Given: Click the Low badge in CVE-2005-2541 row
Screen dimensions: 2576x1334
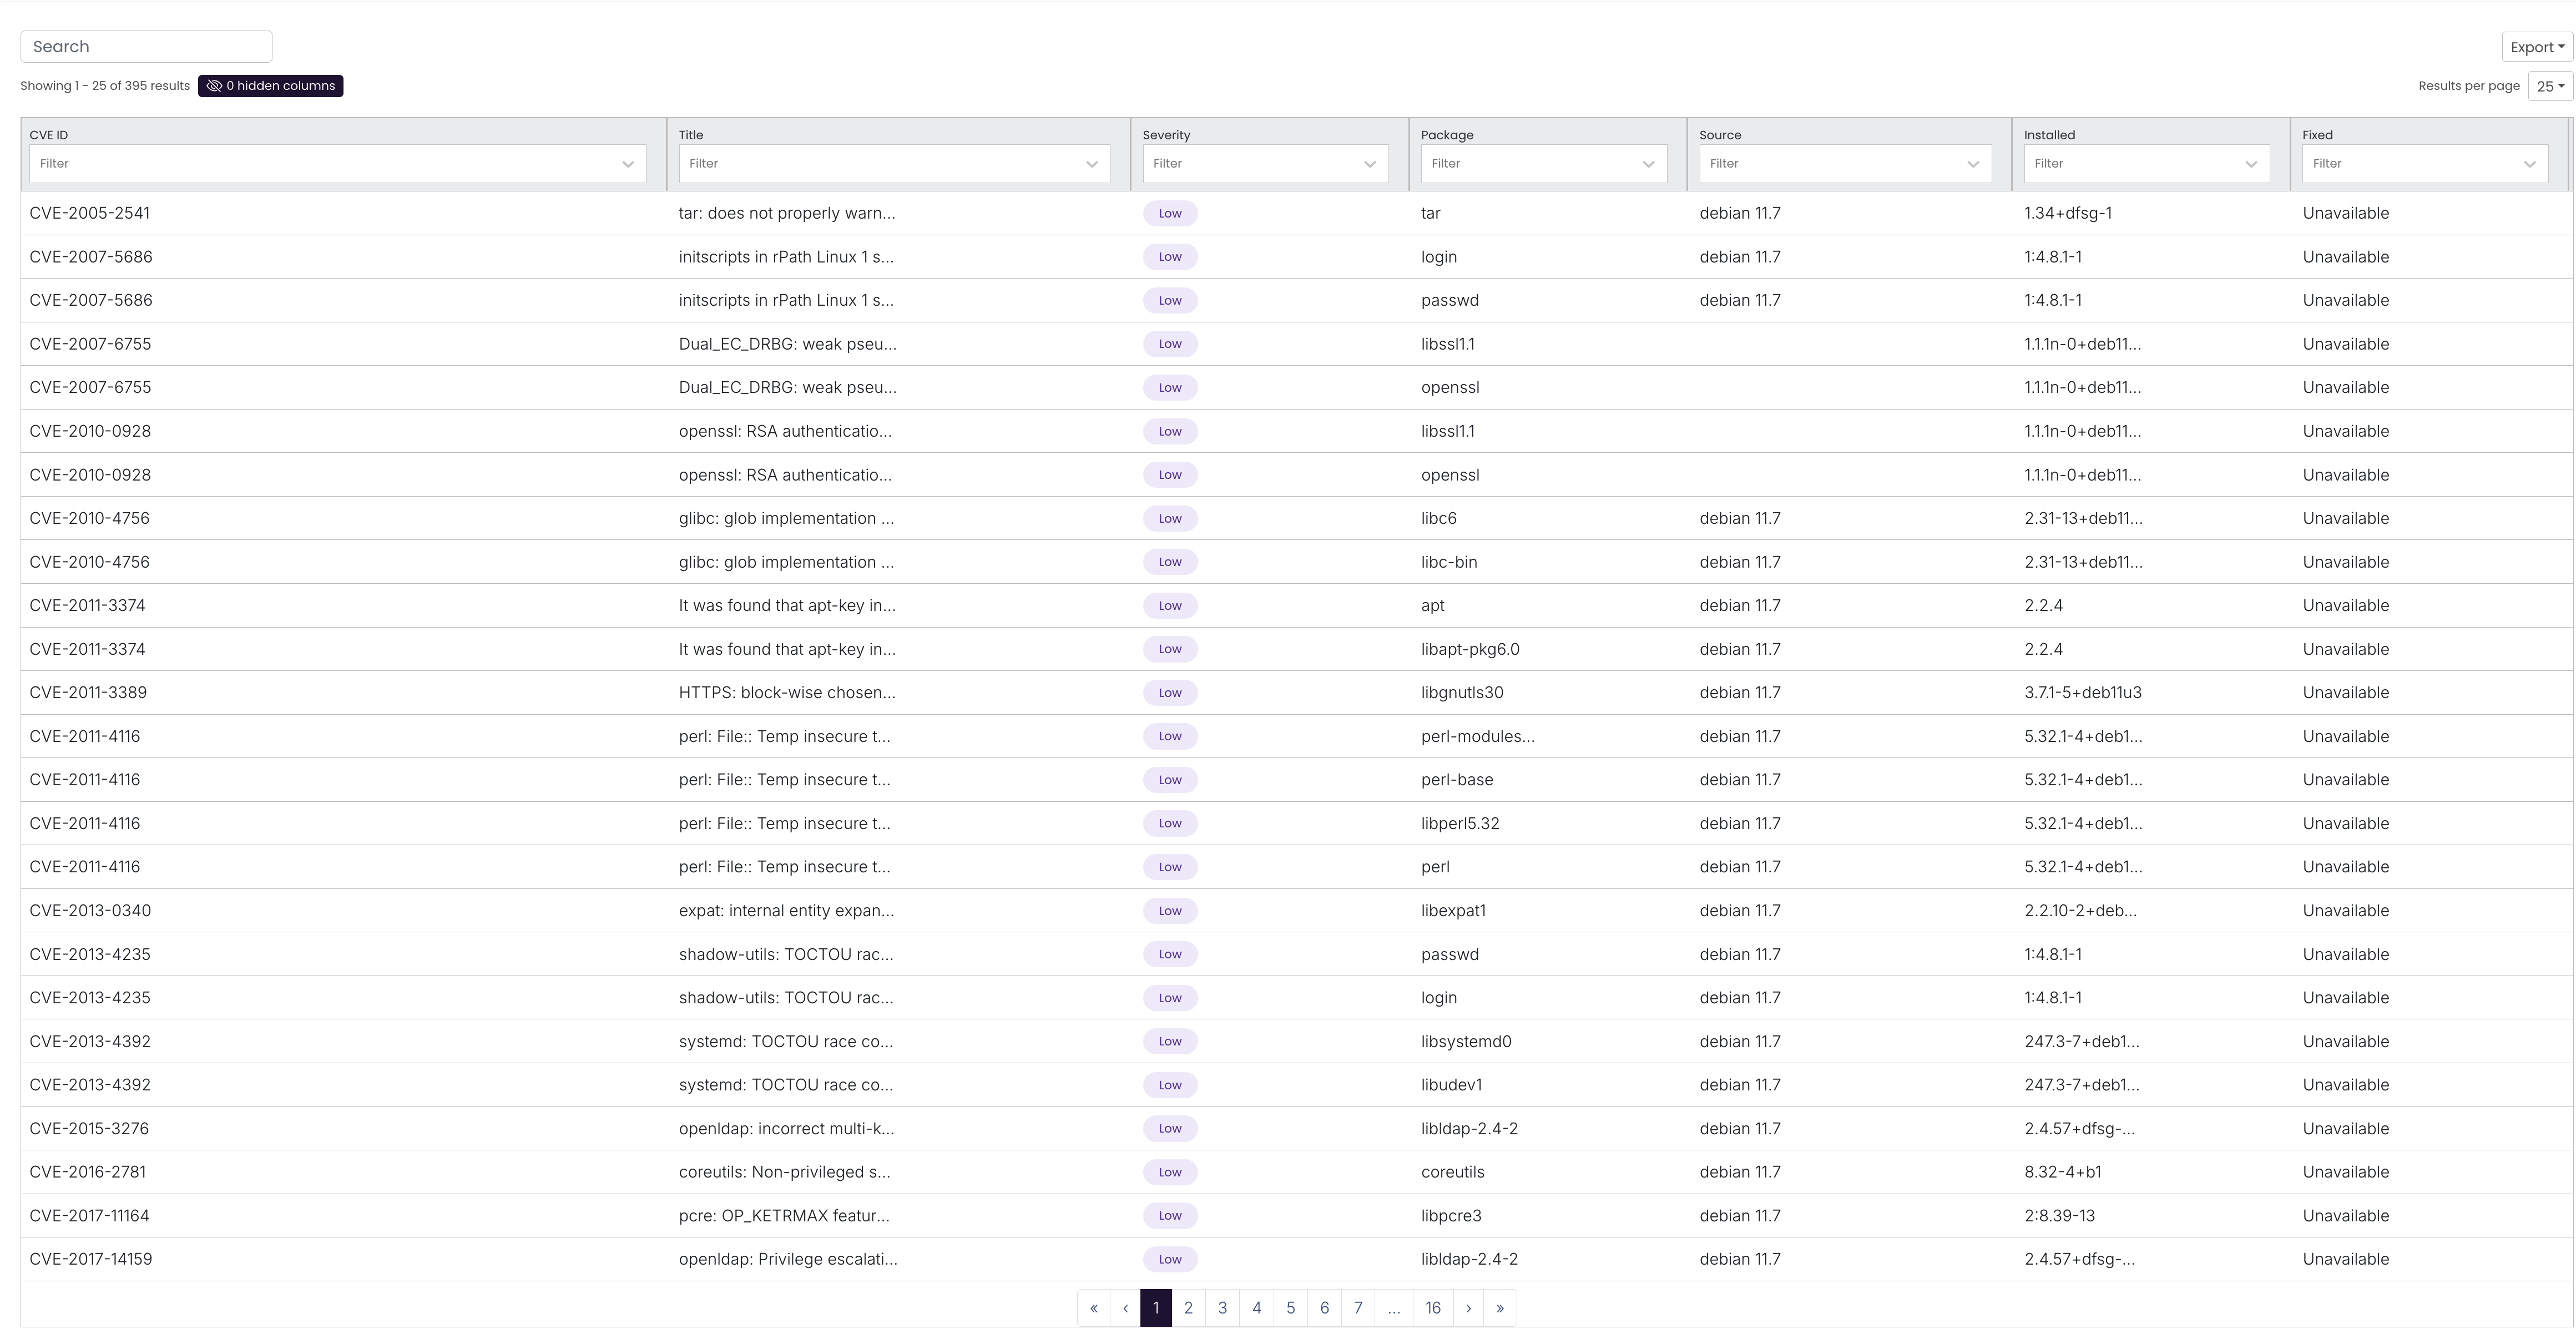Looking at the screenshot, I should pyautogui.click(x=1170, y=213).
